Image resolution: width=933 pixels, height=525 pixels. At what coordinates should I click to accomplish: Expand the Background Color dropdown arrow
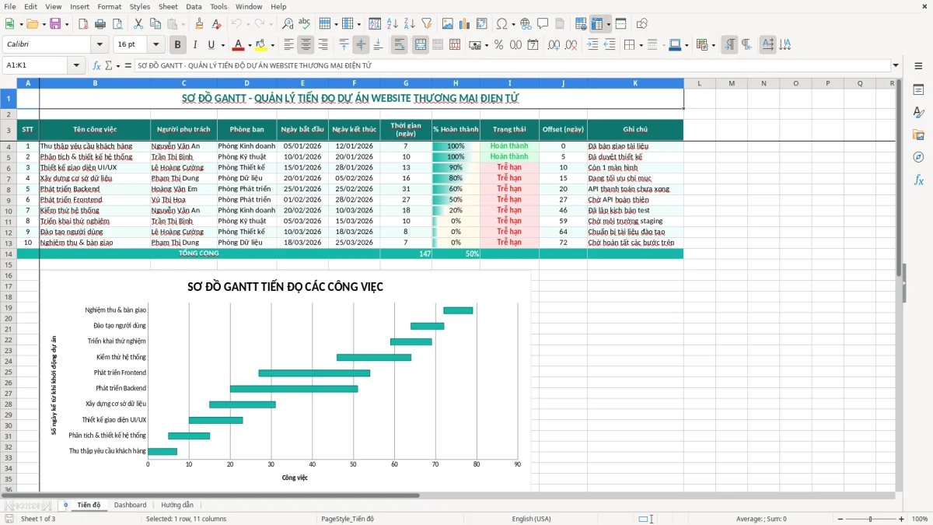[271, 45]
